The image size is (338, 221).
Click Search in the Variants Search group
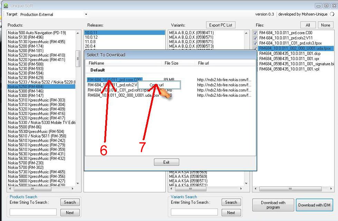coord(231,202)
